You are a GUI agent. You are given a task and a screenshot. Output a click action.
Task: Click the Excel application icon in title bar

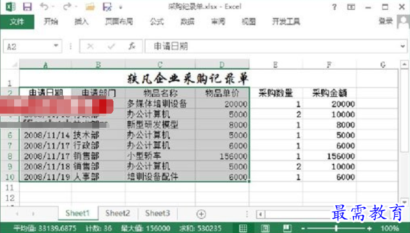pos(11,7)
